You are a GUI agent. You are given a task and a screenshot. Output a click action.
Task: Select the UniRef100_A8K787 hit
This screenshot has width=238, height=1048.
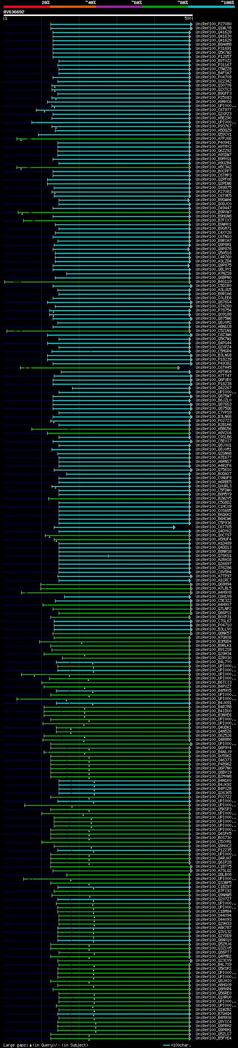click(213, 928)
